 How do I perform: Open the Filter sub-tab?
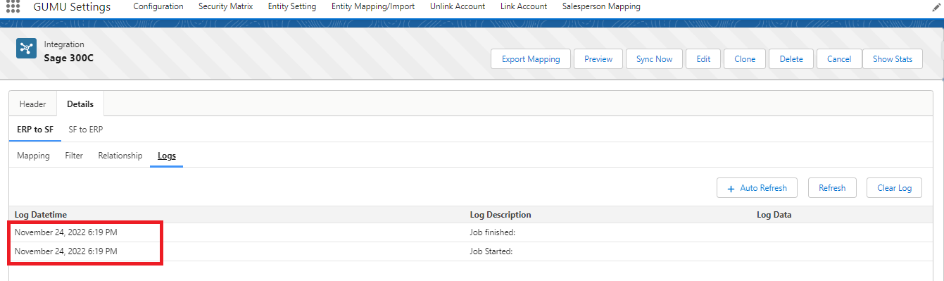click(74, 156)
